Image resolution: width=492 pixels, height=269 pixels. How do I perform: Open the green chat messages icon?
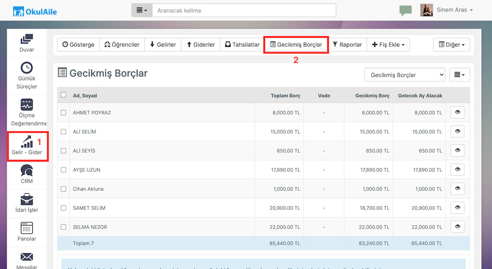[405, 11]
